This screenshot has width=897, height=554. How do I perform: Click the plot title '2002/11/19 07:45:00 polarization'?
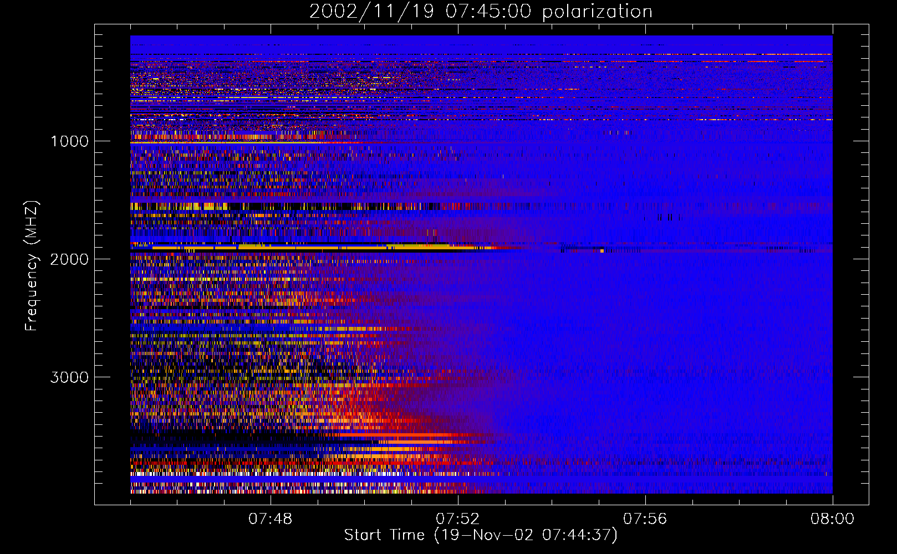pyautogui.click(x=481, y=12)
